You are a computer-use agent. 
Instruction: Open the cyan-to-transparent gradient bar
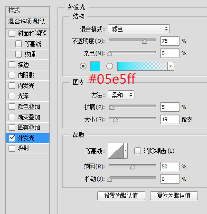[x=142, y=66]
